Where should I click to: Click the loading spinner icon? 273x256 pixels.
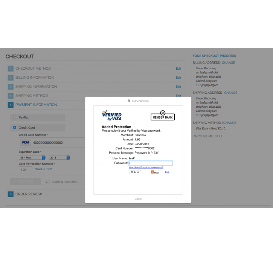[x=48, y=182]
